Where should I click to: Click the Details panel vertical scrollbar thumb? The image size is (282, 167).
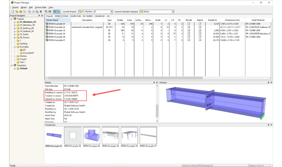pyautogui.click(x=157, y=111)
